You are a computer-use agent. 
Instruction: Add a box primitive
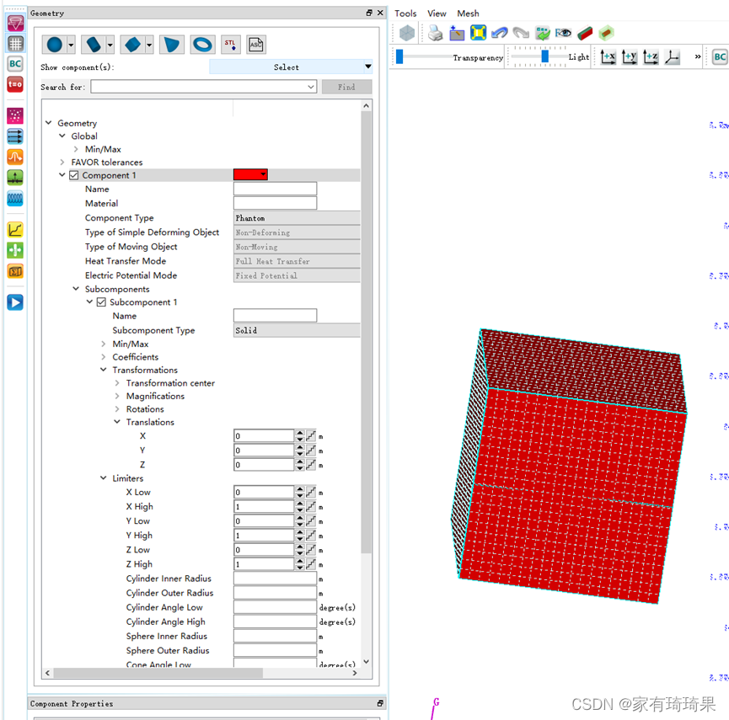click(132, 45)
